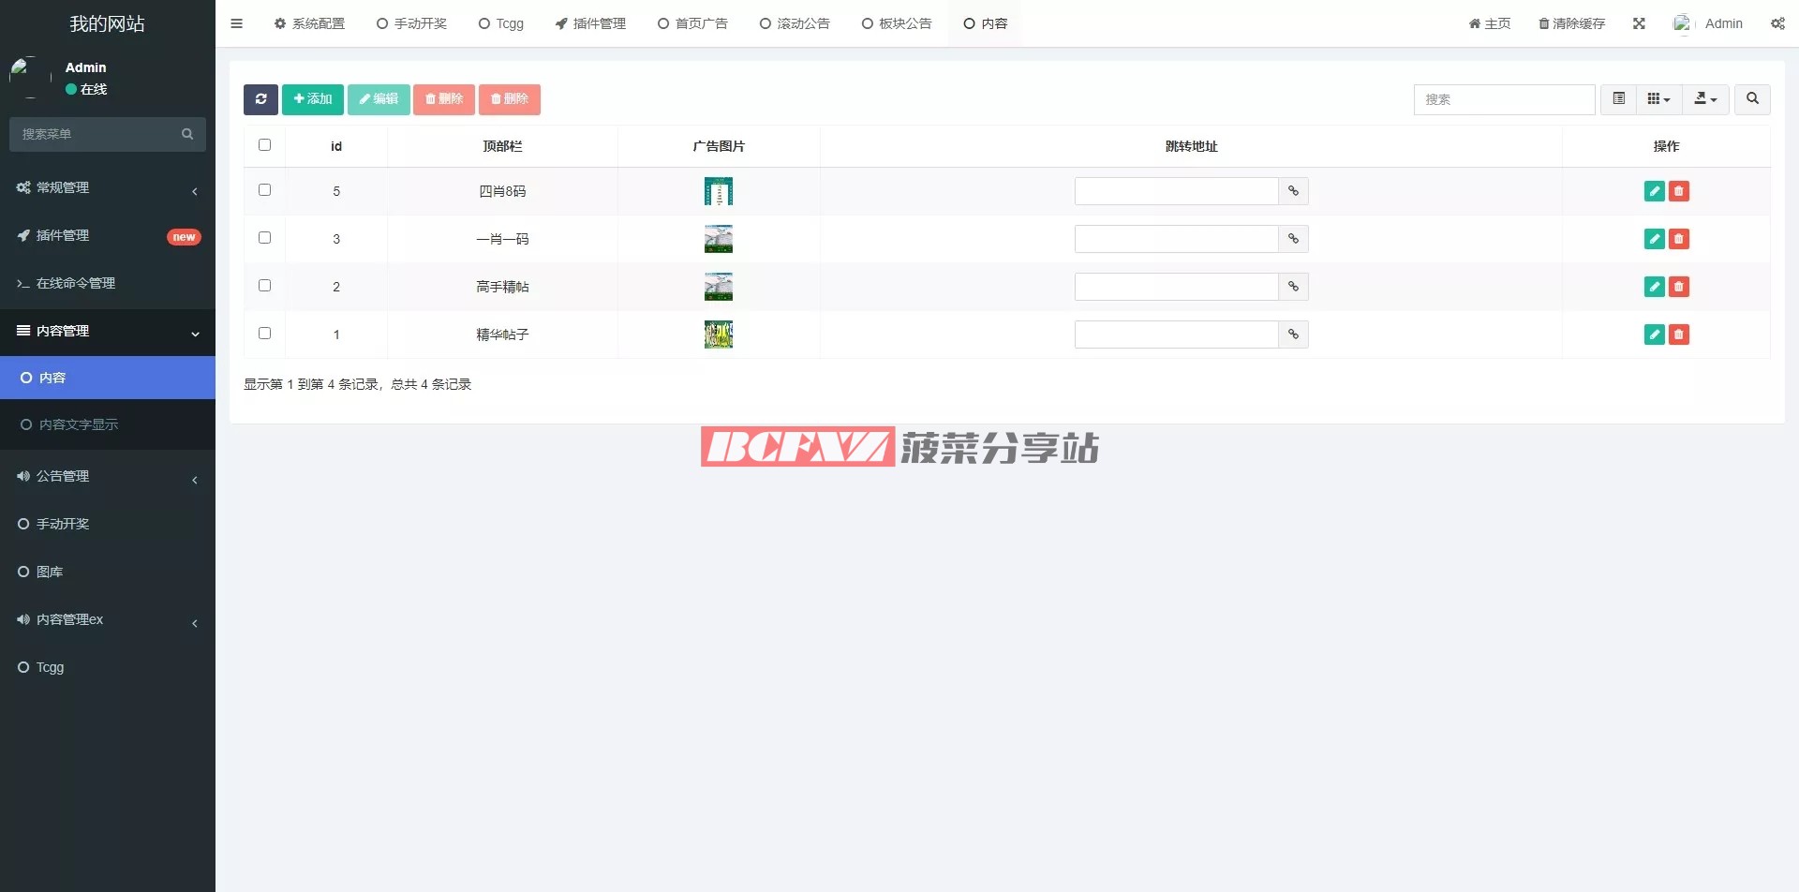Open the settings gears icon at top right
Viewport: 1799px width, 892px height.
click(1777, 23)
